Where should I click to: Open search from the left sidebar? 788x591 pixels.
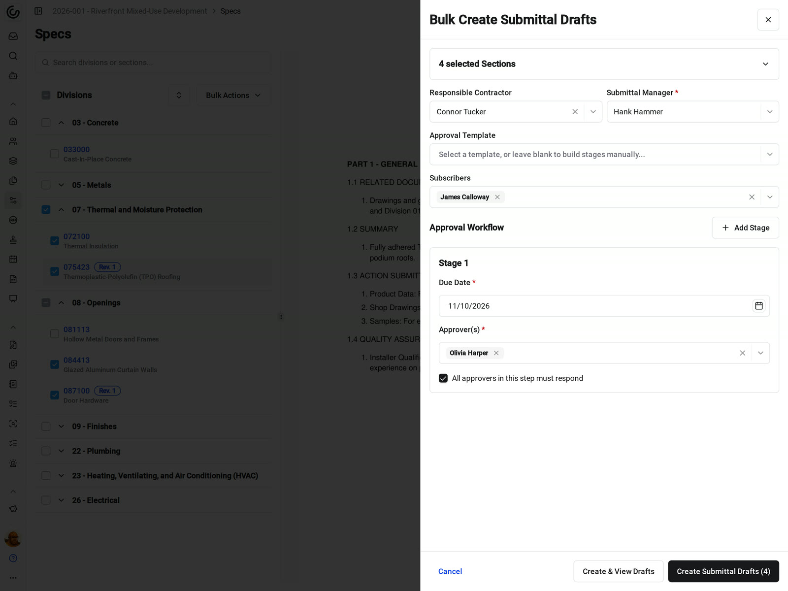click(13, 56)
